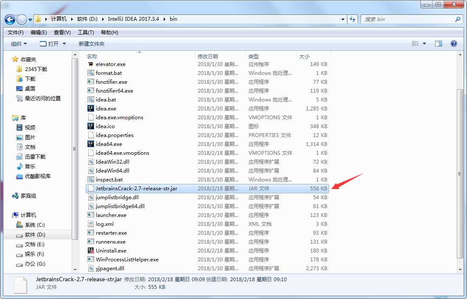The image size is (467, 299).
Task: Select the idea64.exe.vmoptions file name
Action: tap(123, 153)
